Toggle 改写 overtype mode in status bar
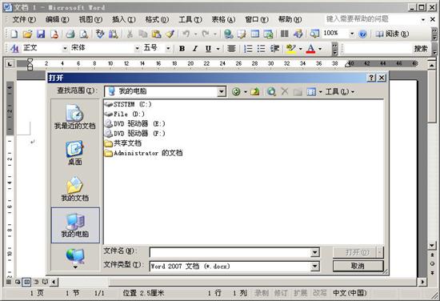 pyautogui.click(x=320, y=293)
